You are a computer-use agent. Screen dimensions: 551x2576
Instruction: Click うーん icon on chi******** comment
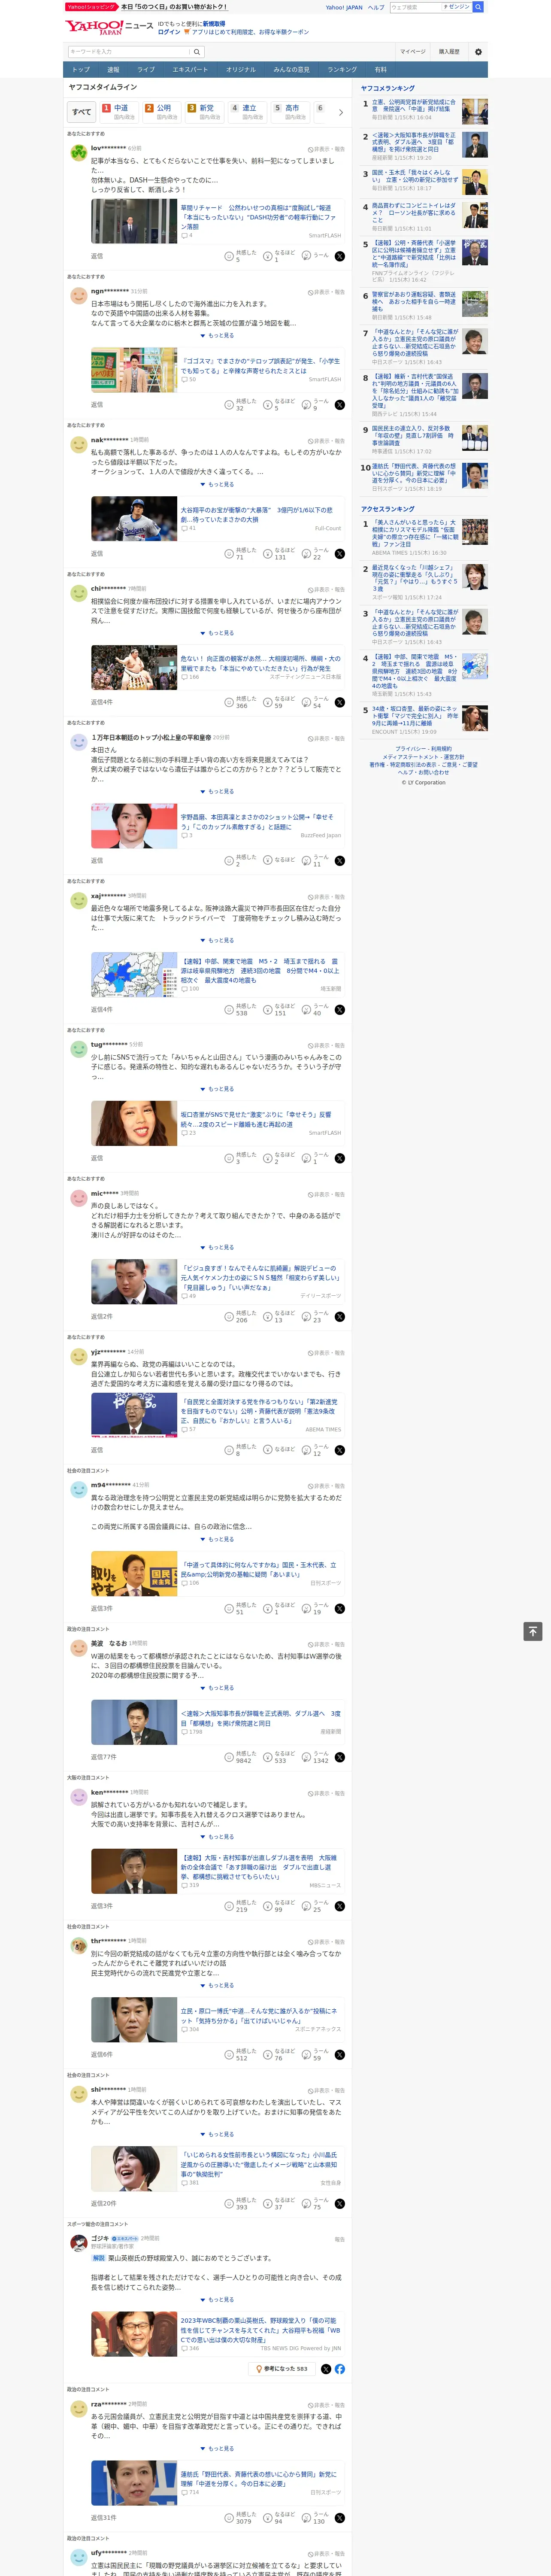pyautogui.click(x=307, y=703)
